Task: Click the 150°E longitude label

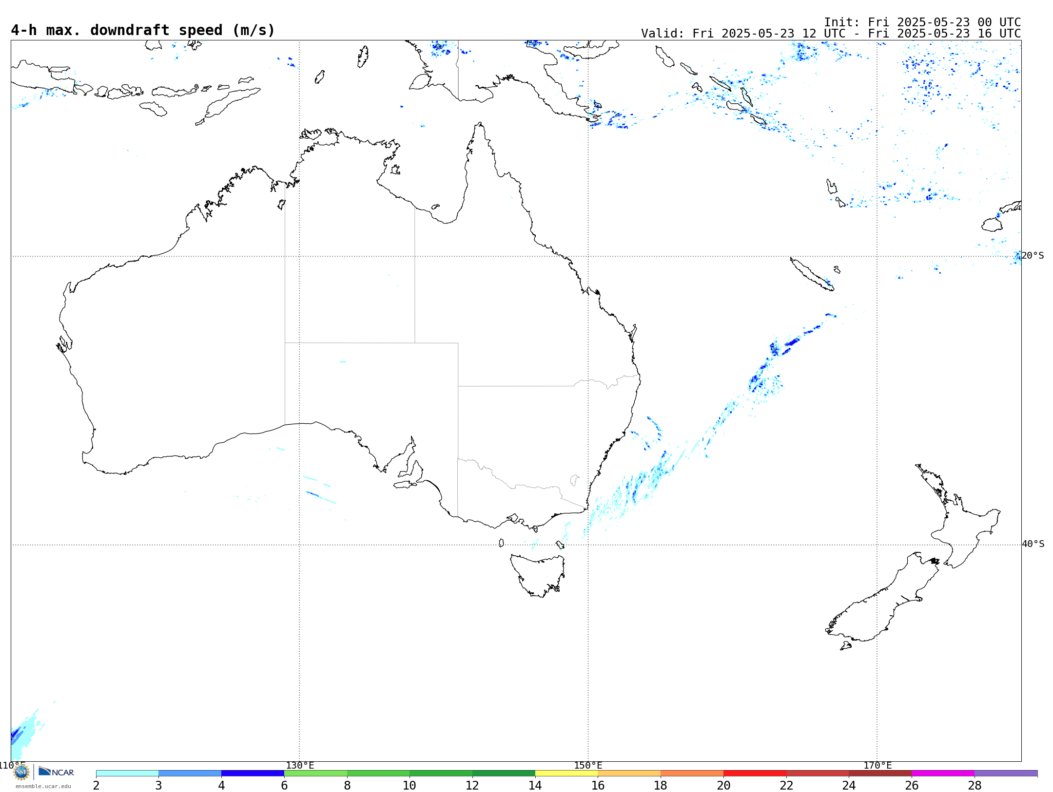Action: coord(588,766)
